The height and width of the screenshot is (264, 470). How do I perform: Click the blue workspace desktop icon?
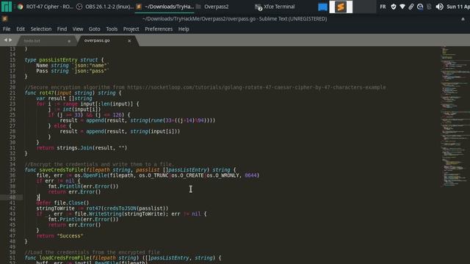tap(322, 7)
